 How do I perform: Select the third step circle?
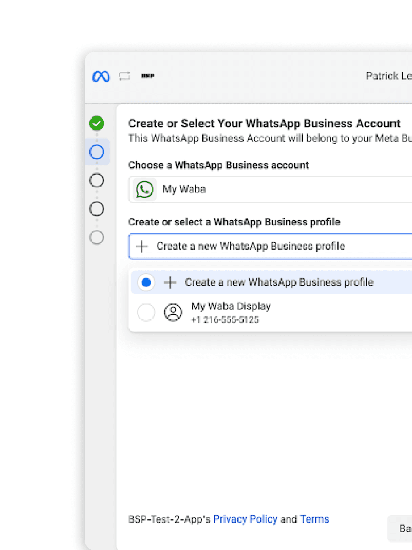point(97,180)
